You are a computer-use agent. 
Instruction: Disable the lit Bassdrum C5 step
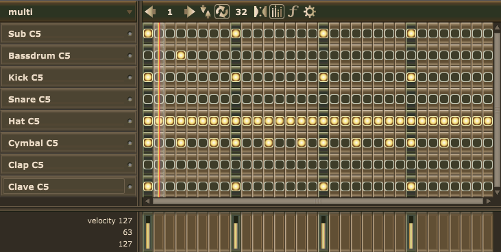coord(181,55)
